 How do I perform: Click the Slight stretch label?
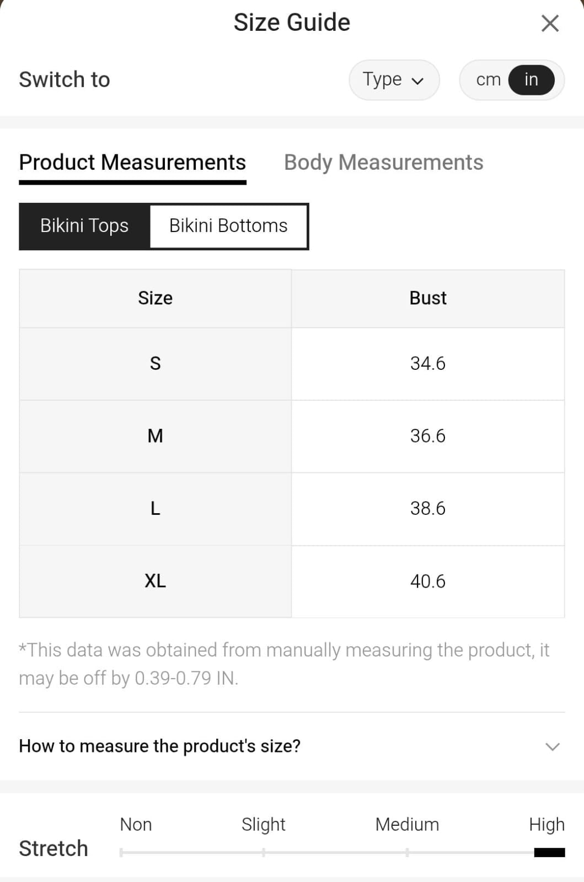coord(263,825)
